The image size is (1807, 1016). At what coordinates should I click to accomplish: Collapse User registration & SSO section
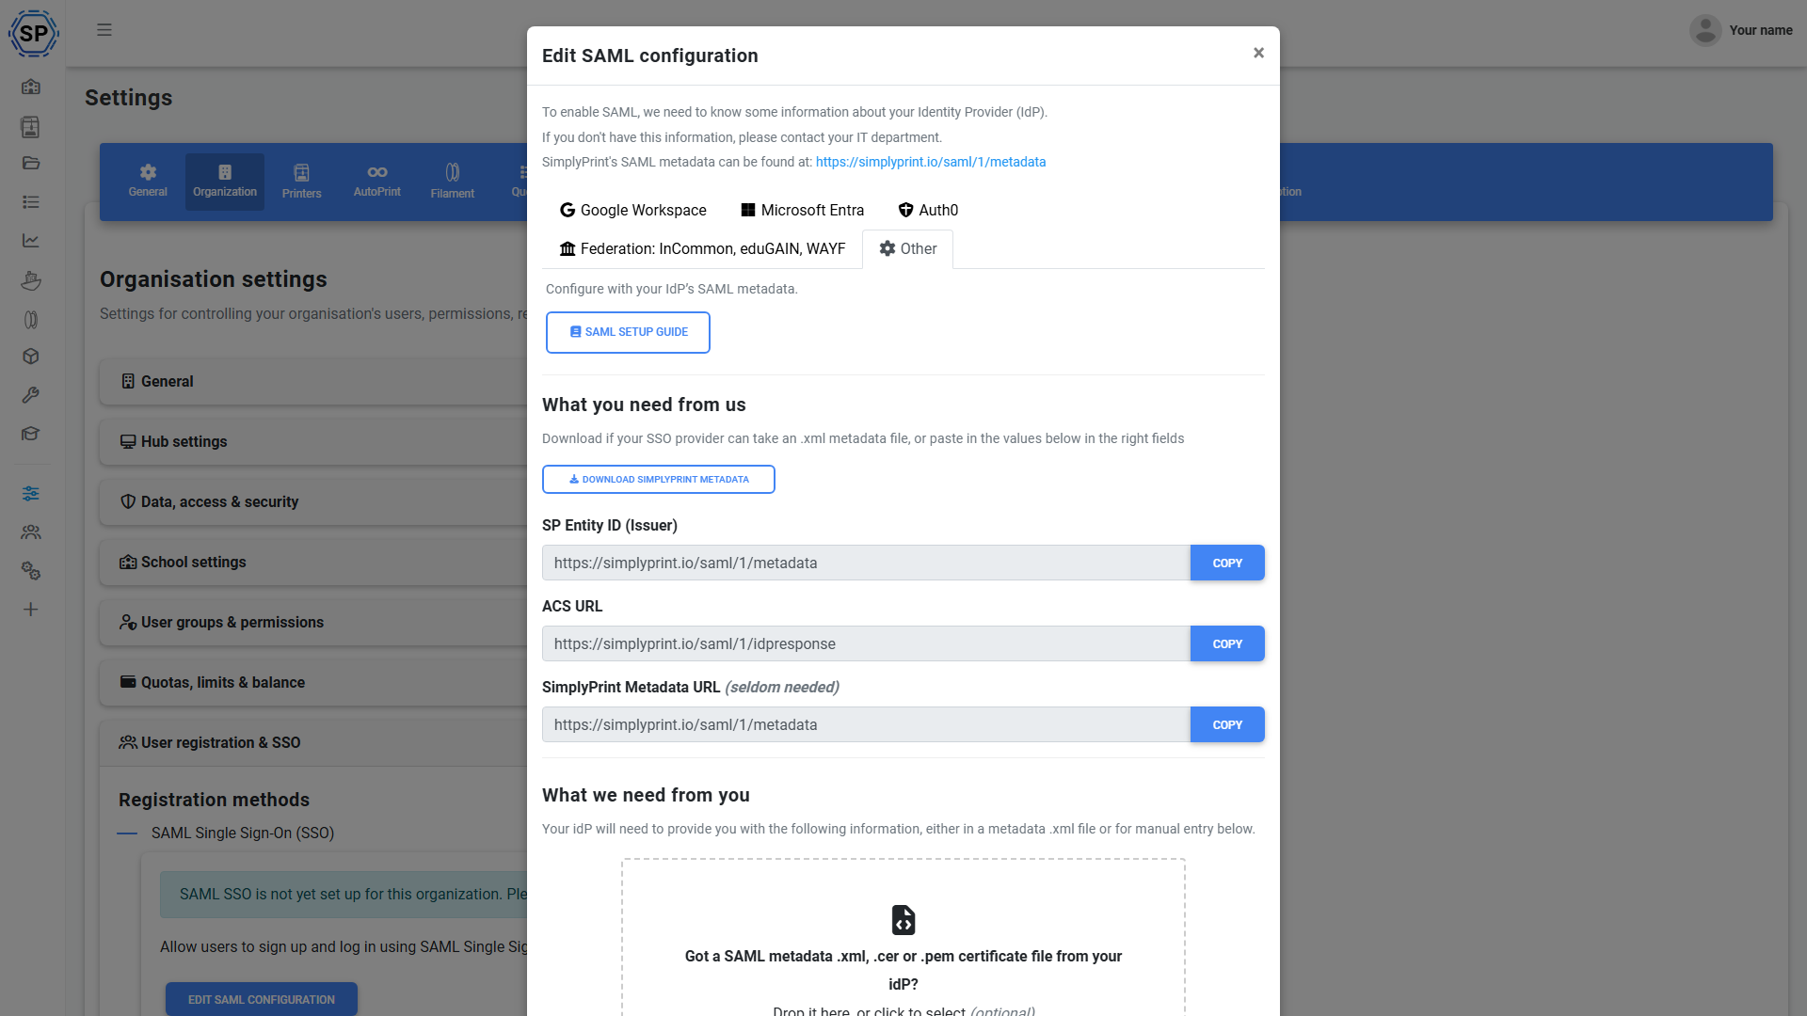click(x=313, y=743)
